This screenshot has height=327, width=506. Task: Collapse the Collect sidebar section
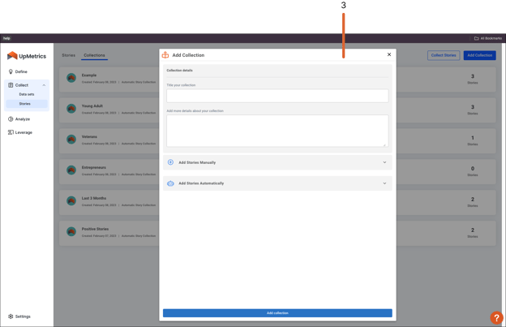[x=44, y=85]
